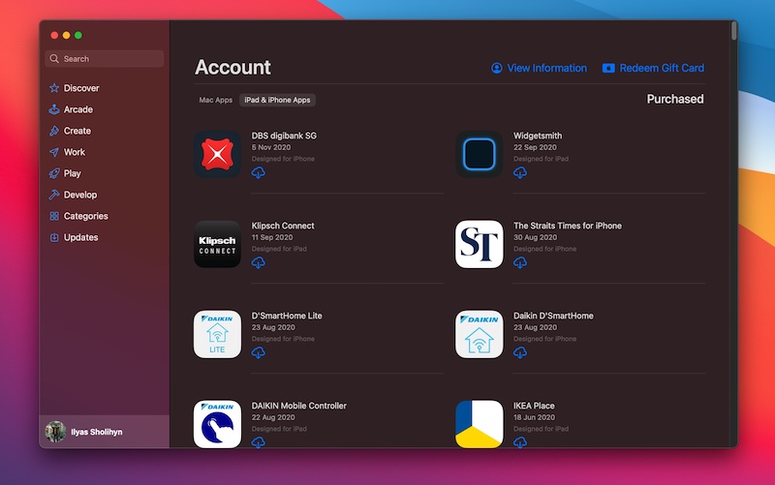Open the DAIKIN Mobile Controller app icon

pos(217,424)
